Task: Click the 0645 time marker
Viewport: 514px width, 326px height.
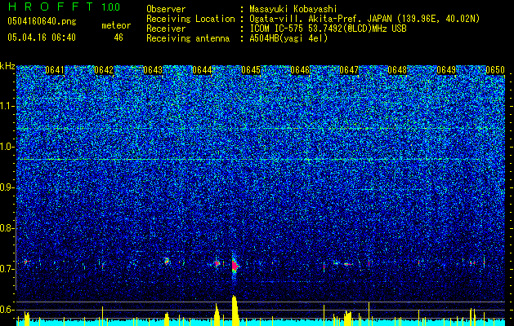Action: pos(251,70)
